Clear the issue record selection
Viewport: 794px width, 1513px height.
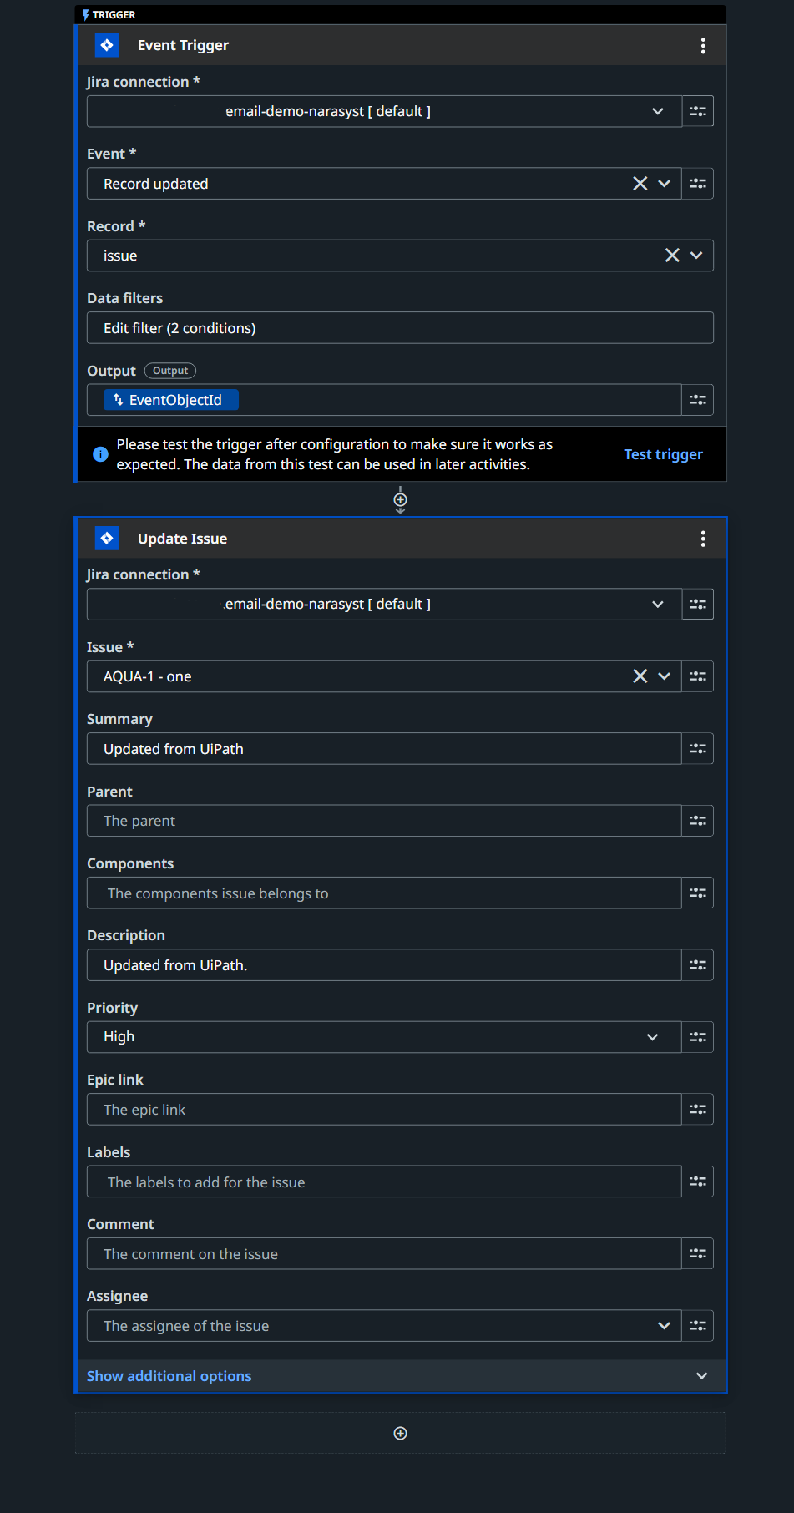tap(672, 256)
